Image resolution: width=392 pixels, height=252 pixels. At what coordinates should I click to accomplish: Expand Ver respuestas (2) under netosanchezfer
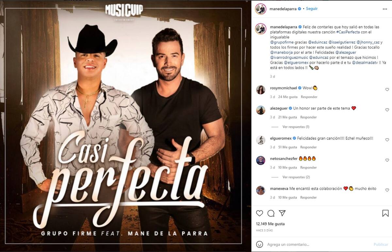(x=296, y=177)
